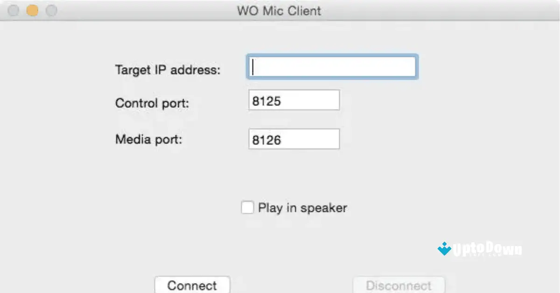Click the WO Mic Client title text
The height and width of the screenshot is (293, 560).
pos(279,11)
